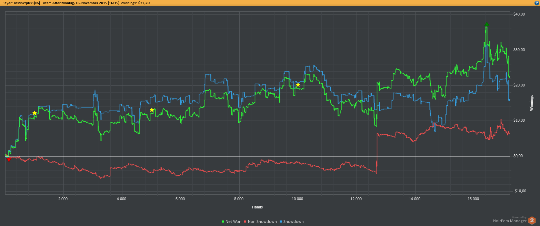Click the Winnings: $22,20 header value
Screen dimensions: 540x226
(135, 2)
